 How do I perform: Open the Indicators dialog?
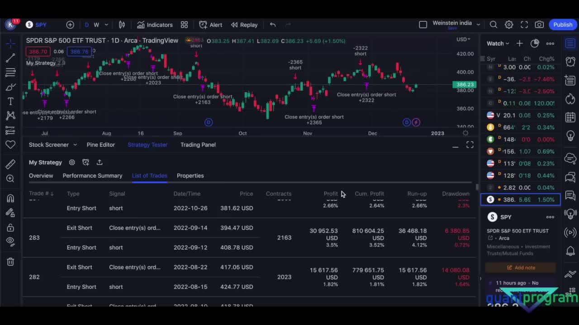155,25
